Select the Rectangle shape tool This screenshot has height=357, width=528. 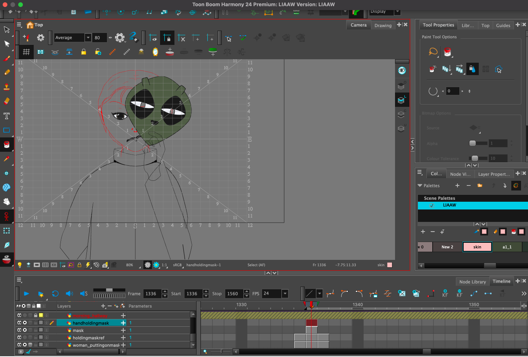point(7,130)
